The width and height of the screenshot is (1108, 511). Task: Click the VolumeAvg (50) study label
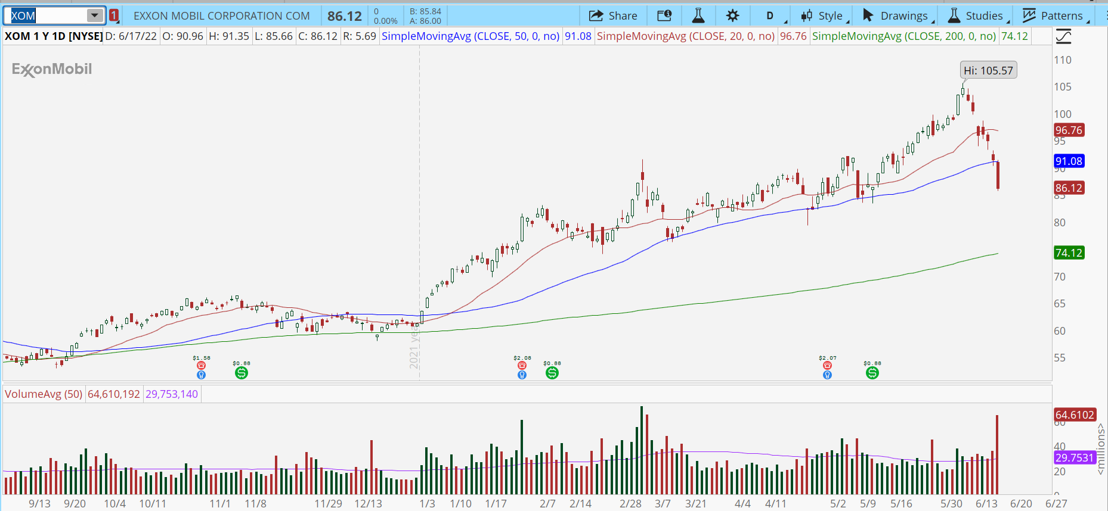click(x=44, y=394)
